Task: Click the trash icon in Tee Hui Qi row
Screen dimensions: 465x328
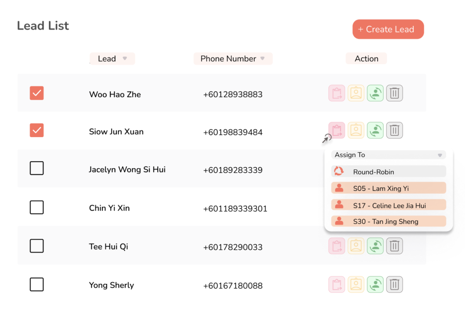Action: click(395, 246)
